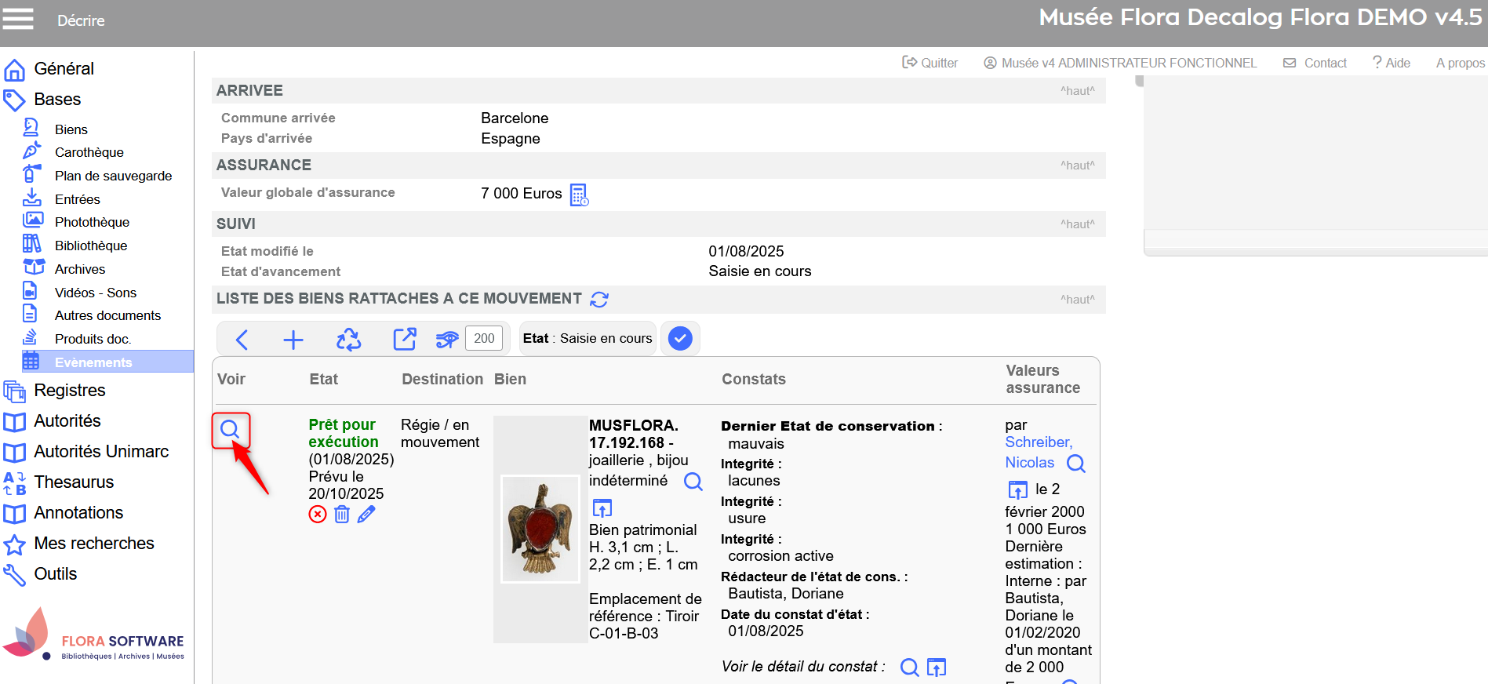Click the recycle arrows icon in list toolbar

pyautogui.click(x=348, y=340)
